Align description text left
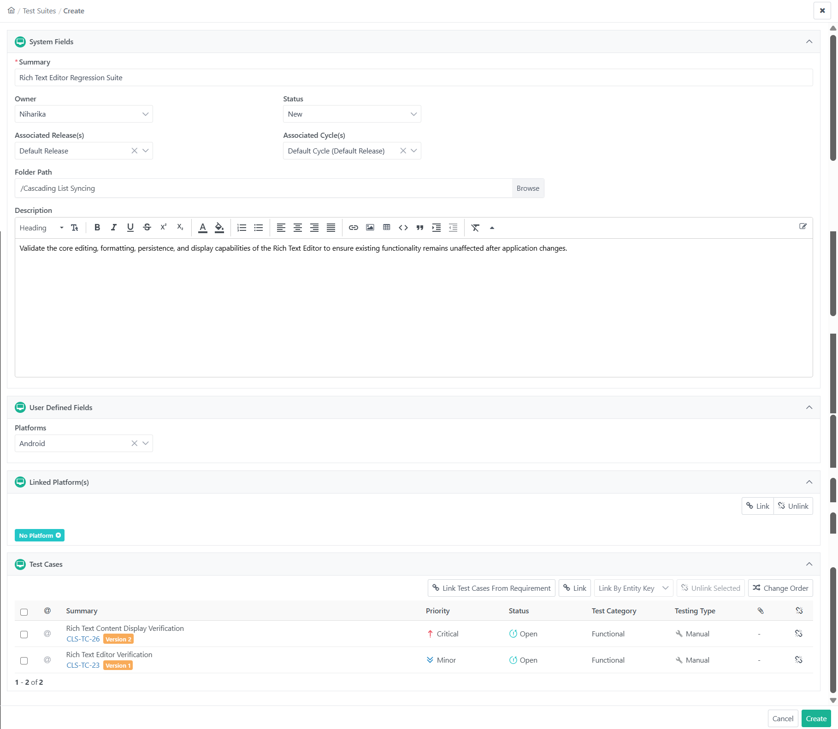The width and height of the screenshot is (838, 729). point(281,228)
